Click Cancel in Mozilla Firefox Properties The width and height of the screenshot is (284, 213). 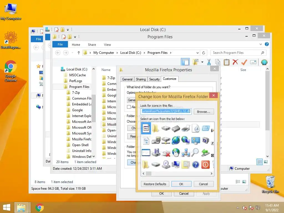point(184,194)
